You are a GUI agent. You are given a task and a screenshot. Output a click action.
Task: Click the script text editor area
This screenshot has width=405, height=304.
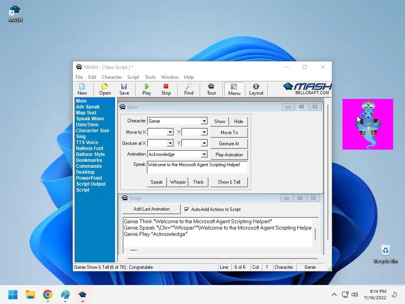click(x=218, y=232)
